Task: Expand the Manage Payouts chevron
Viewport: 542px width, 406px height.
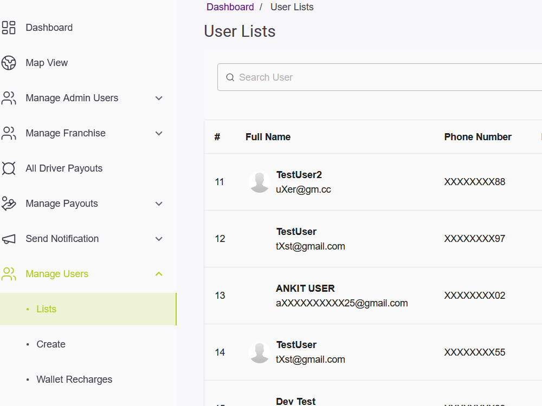Action: coord(159,204)
